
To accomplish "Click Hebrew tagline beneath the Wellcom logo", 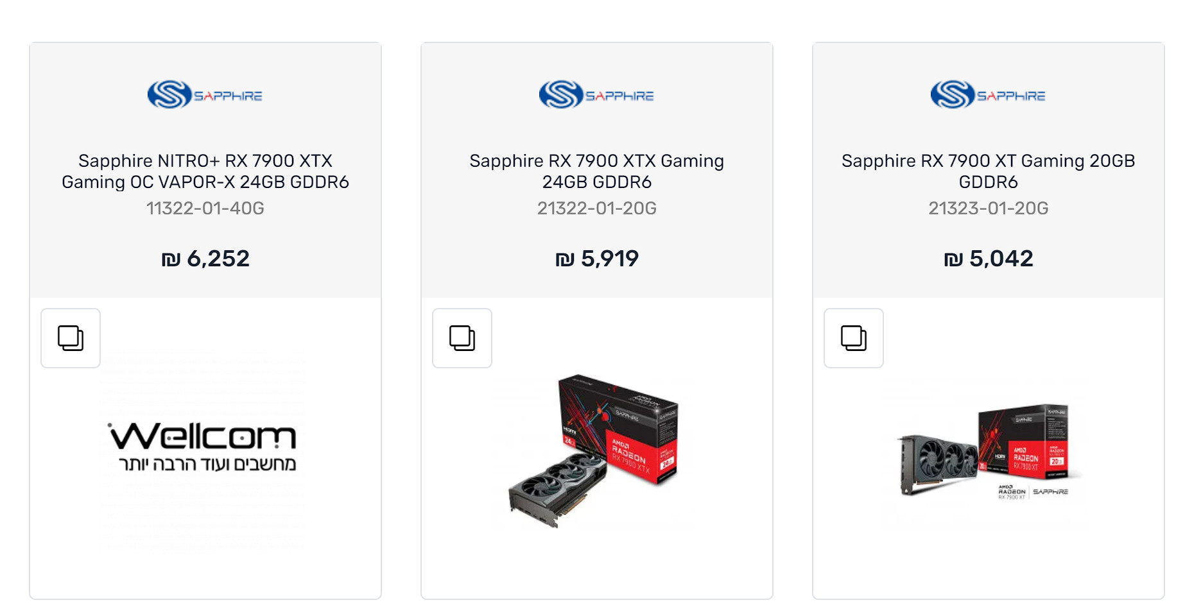I will point(207,465).
